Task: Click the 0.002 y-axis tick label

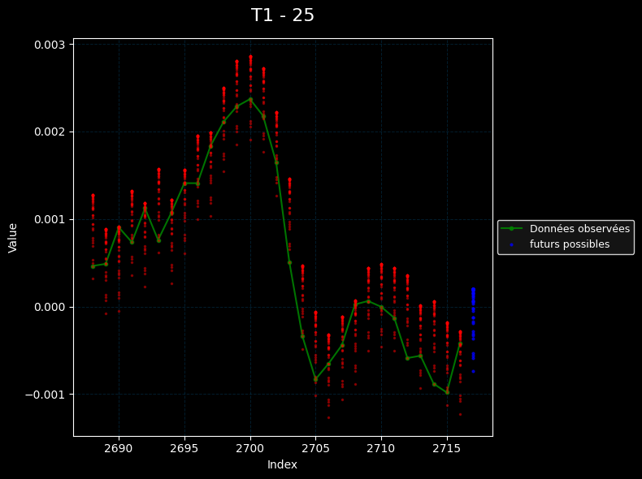Action: point(50,132)
